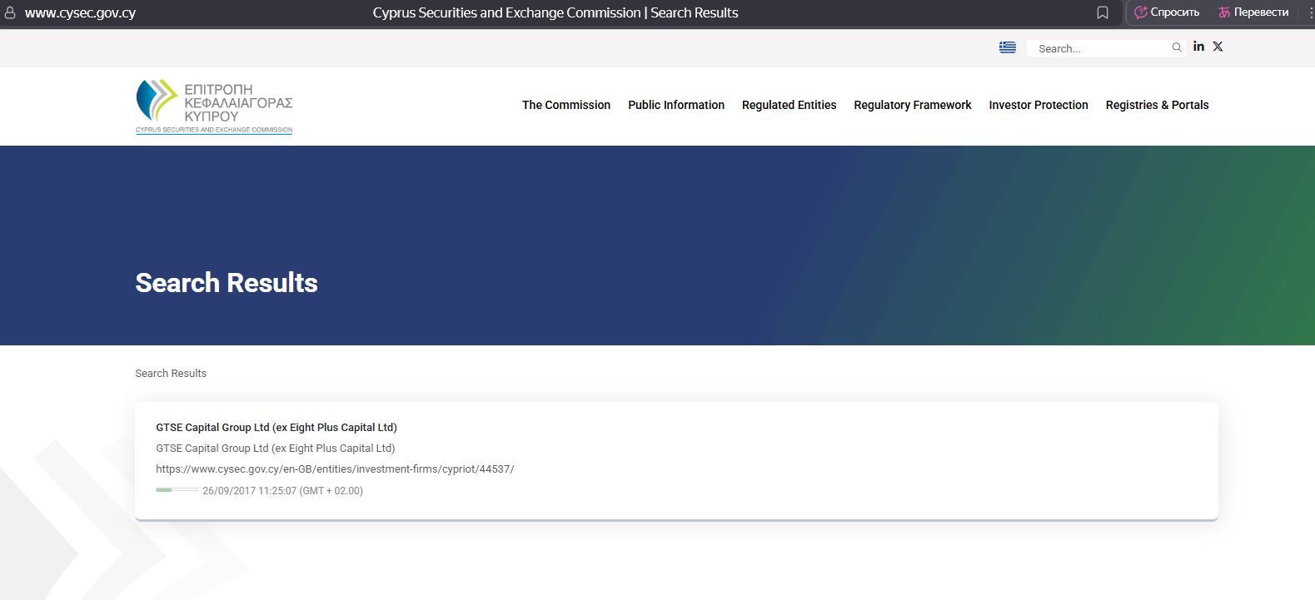Screen dimensions: 1315x600
Task: Click the grey GTSE Capital Group Ltd description line
Action: click(276, 449)
